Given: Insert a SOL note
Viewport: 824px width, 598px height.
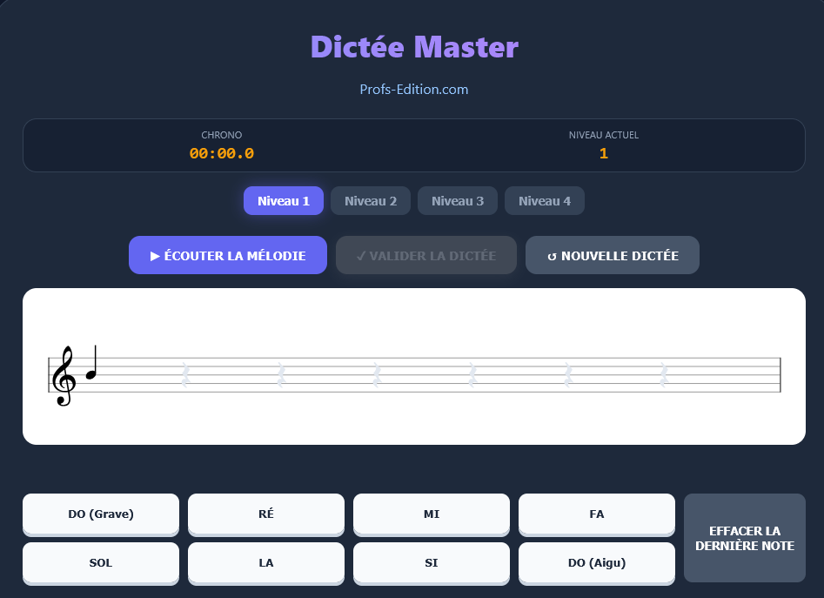Looking at the screenshot, I should (100, 563).
